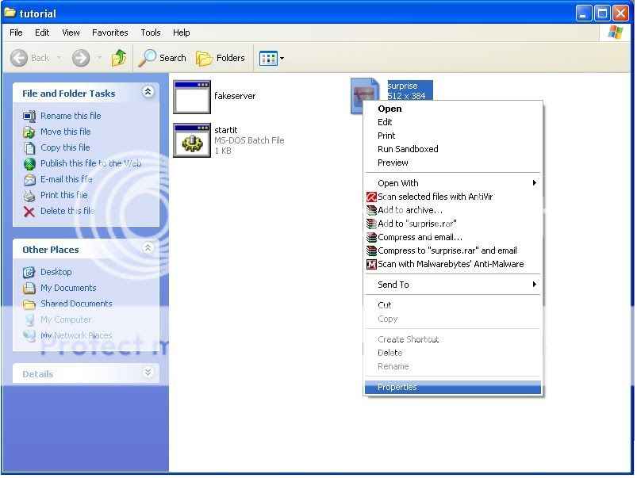This screenshot has height=478, width=637.
Task: Open the File menu
Action: pyautogui.click(x=16, y=33)
